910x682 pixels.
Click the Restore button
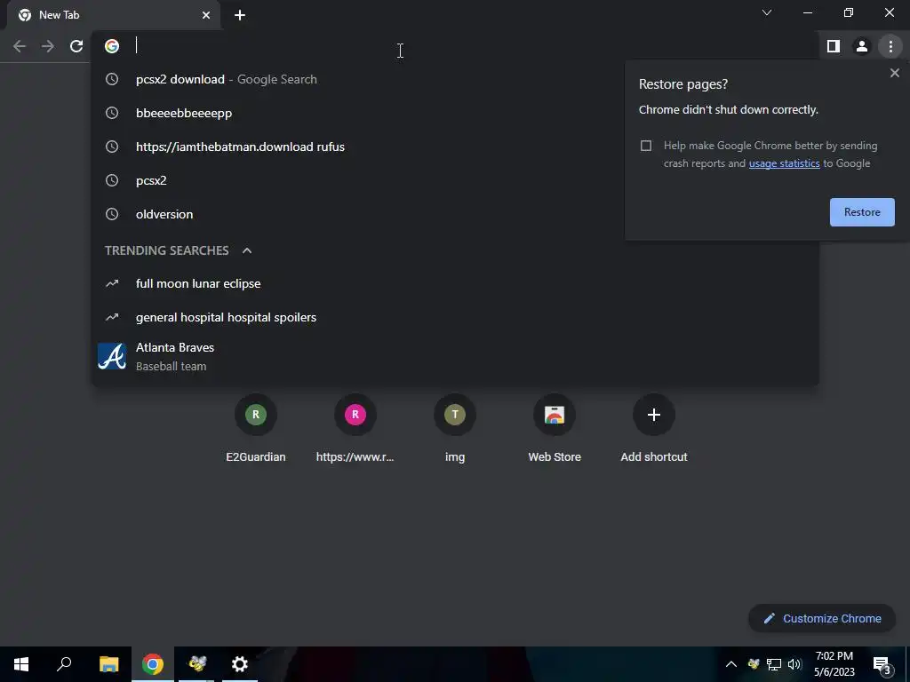[862, 212]
